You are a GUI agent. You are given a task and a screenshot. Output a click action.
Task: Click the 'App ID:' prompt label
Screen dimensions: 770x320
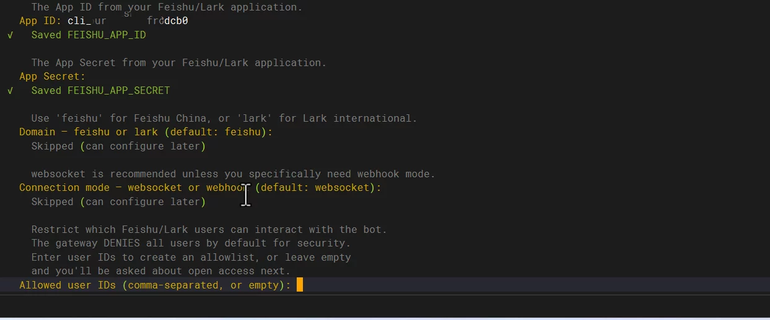40,21
